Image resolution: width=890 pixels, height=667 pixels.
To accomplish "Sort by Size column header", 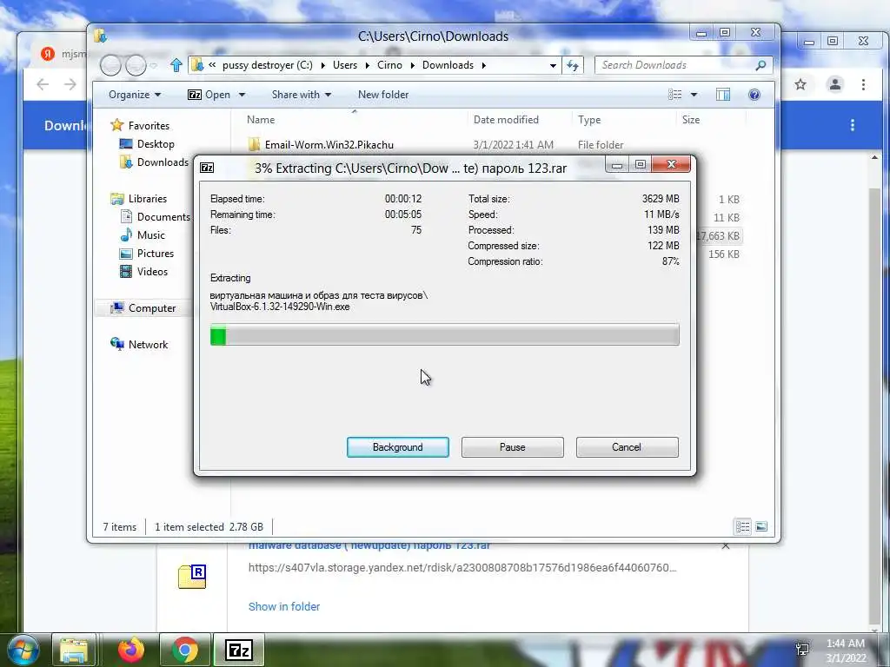I will (x=691, y=120).
